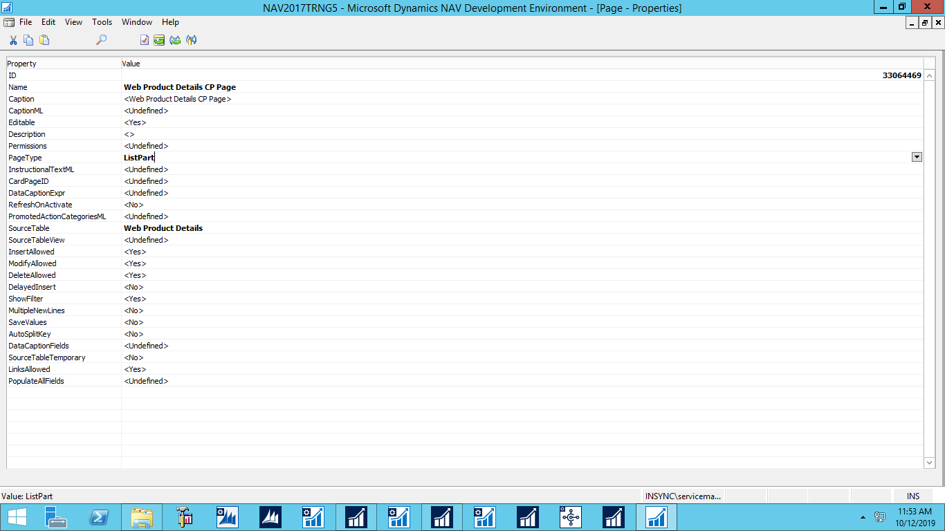This screenshot has height=531, width=945.
Task: Open File Explorer from the taskbar
Action: [142, 517]
